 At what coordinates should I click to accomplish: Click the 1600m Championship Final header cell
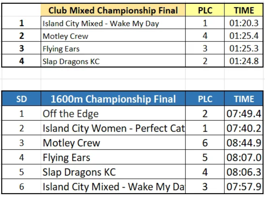point(113,99)
